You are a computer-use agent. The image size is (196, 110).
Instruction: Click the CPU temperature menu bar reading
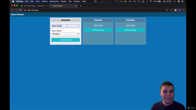coord(122,1)
